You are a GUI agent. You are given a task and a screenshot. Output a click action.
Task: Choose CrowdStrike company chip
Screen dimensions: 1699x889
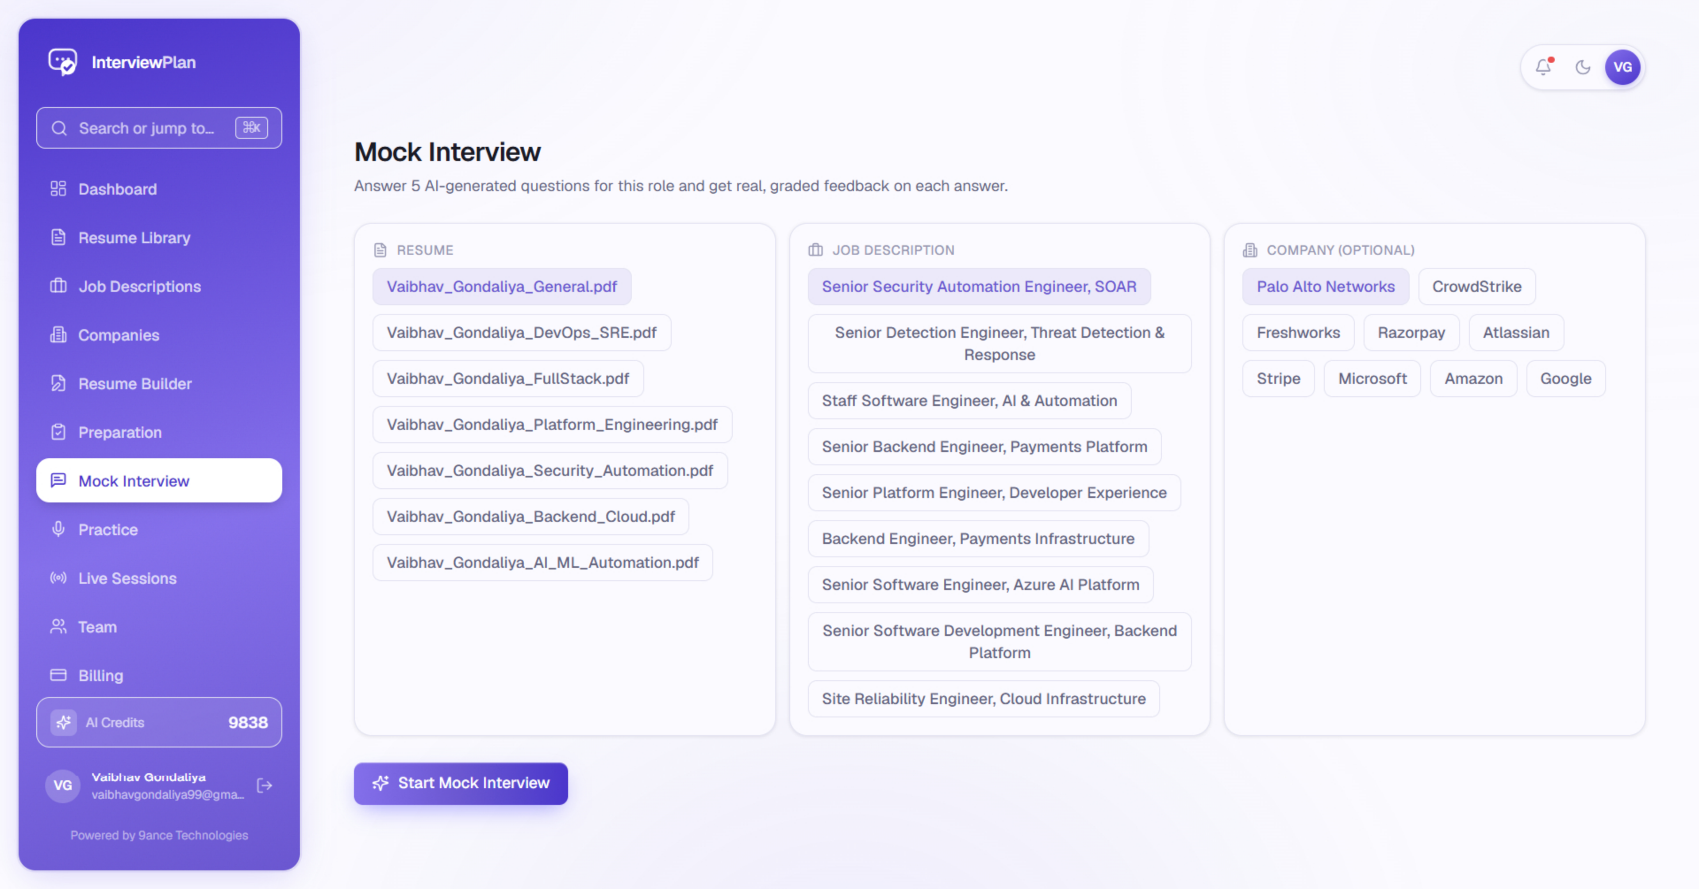click(x=1477, y=286)
